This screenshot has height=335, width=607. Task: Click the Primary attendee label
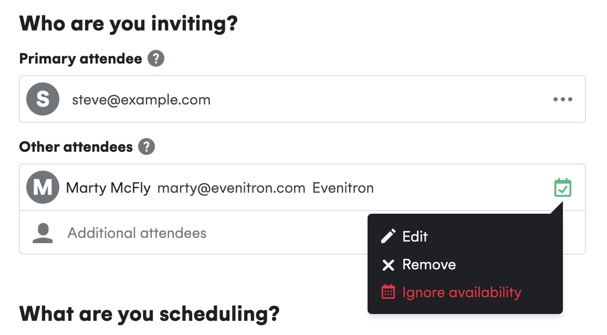click(x=80, y=59)
